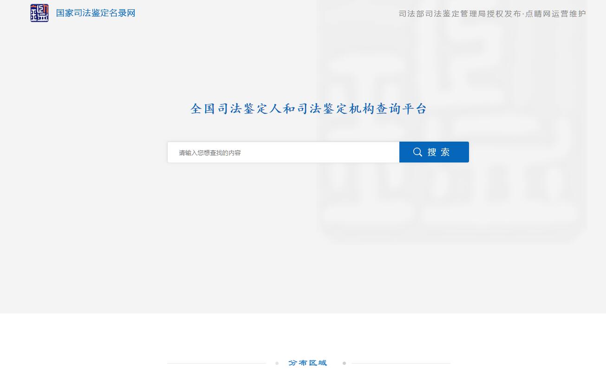This screenshot has width=606, height=370.
Task: Click the 全国司法鉴定人和司法鉴定机构查询平台 heading
Action: pyautogui.click(x=308, y=109)
